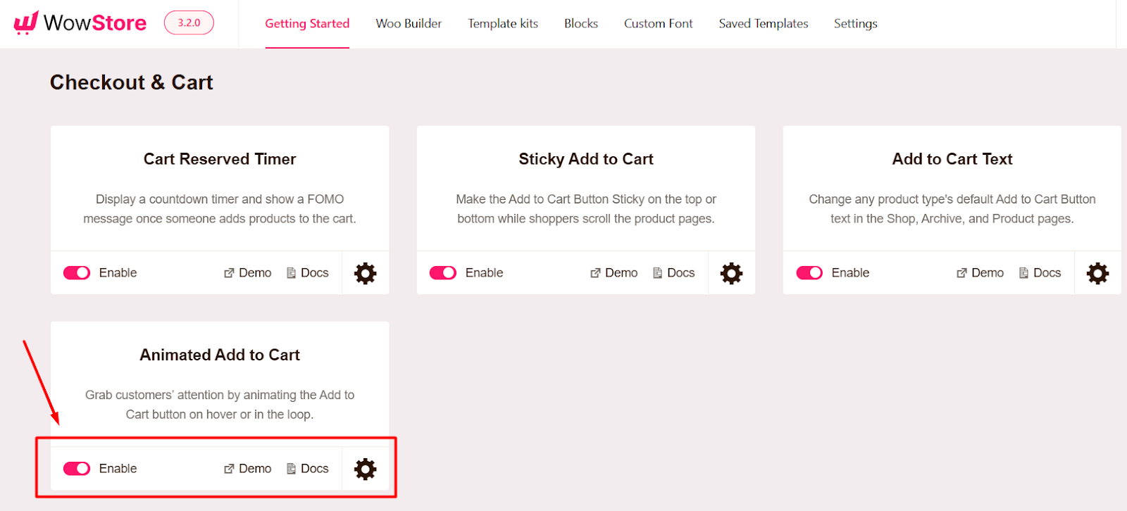Disable the Cart Reserved Timer feature
This screenshot has width=1127, height=511.
(76, 272)
